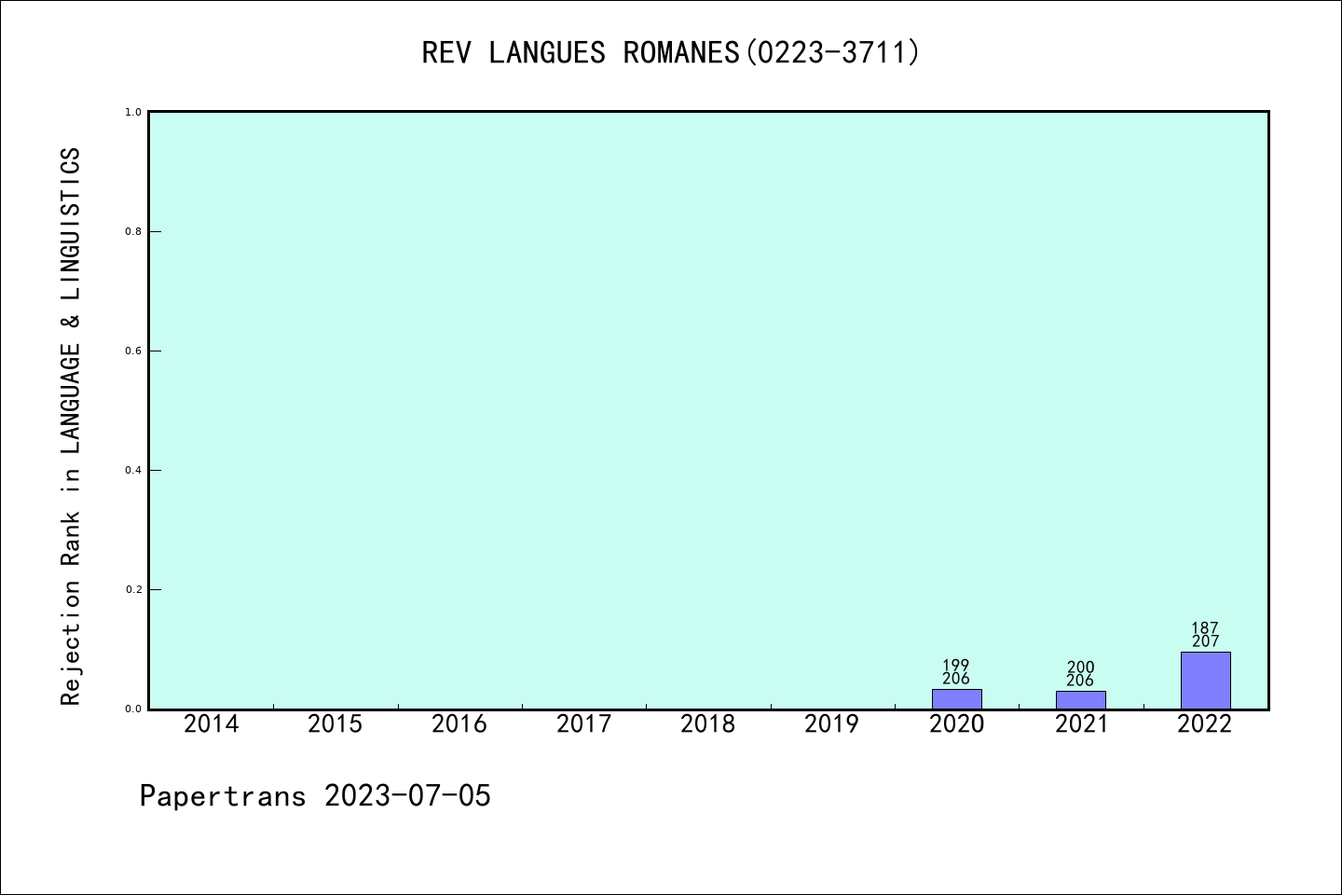Click the y-axis title Rejection Rank in LANGUAGE & LINGUISTICS
Screen dimensions: 1342x895
[x=71, y=426]
